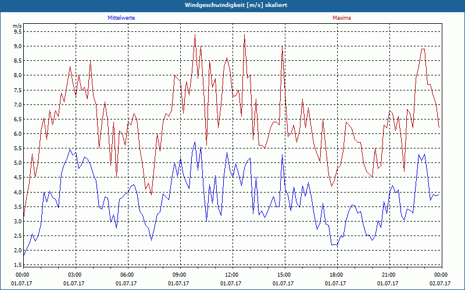The width and height of the screenshot is (465, 290).
Task: Click the 2,5 y-axis value
Action: 17,236
